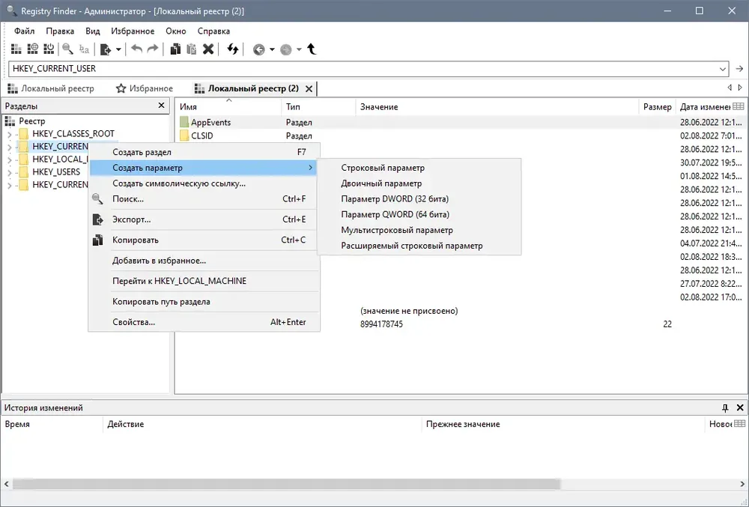Open the Файл menu
The height and width of the screenshot is (507, 749).
[25, 31]
